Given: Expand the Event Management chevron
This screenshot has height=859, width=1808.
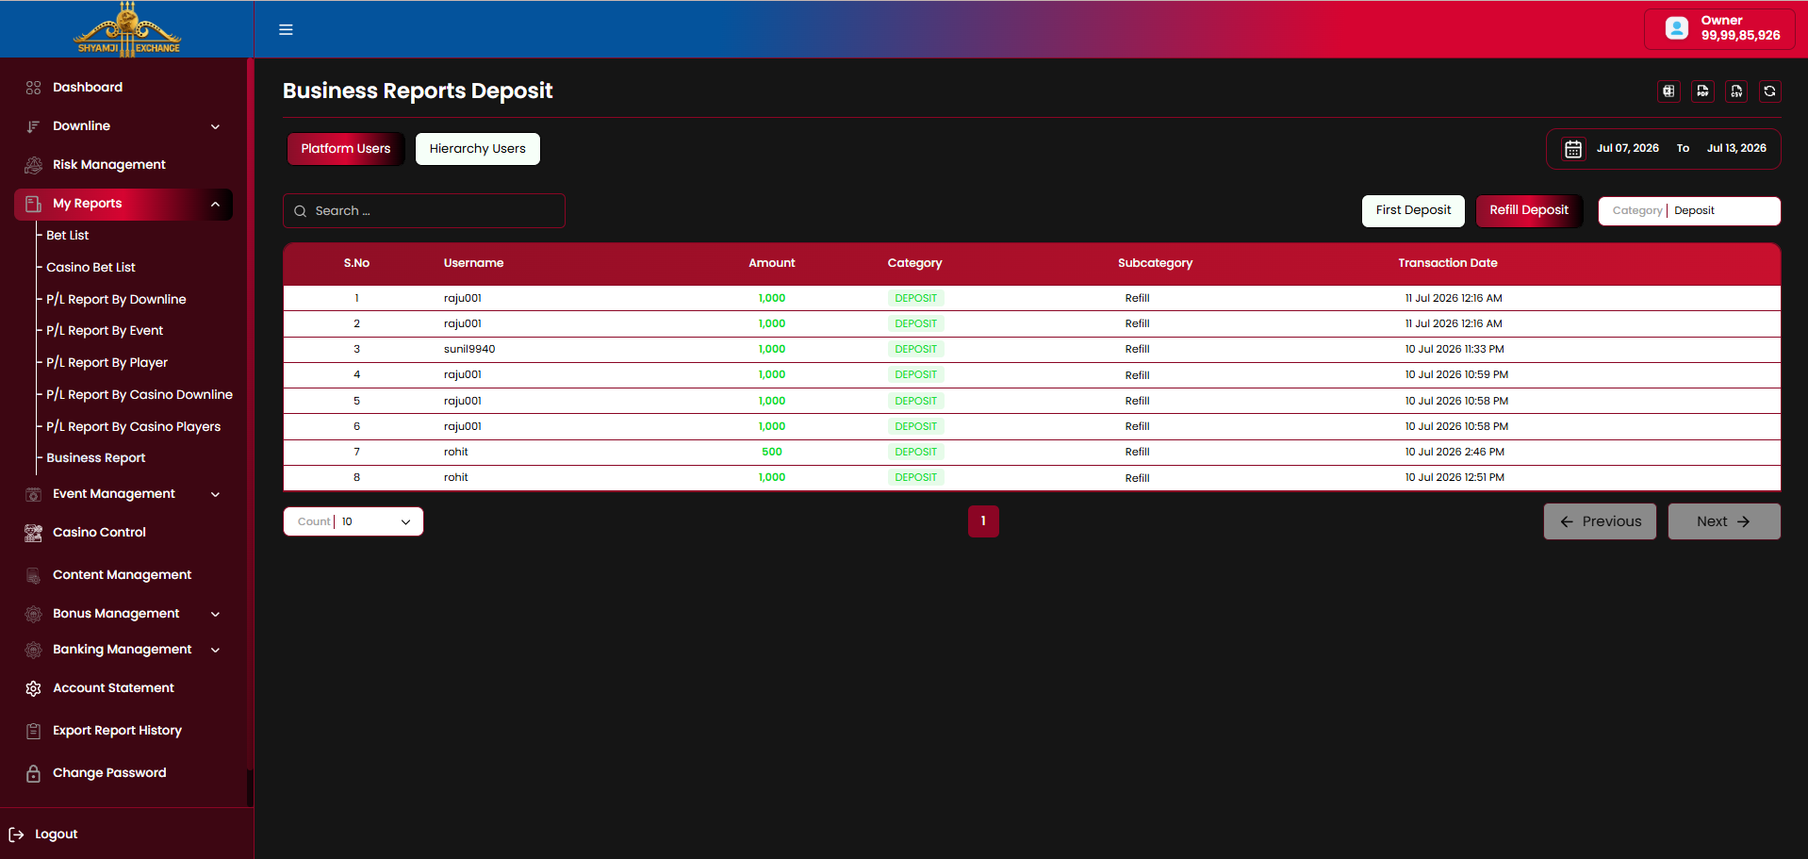Looking at the screenshot, I should (x=215, y=494).
